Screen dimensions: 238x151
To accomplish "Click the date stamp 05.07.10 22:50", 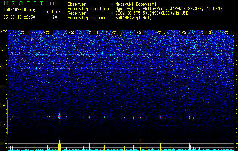I will click(19, 17).
